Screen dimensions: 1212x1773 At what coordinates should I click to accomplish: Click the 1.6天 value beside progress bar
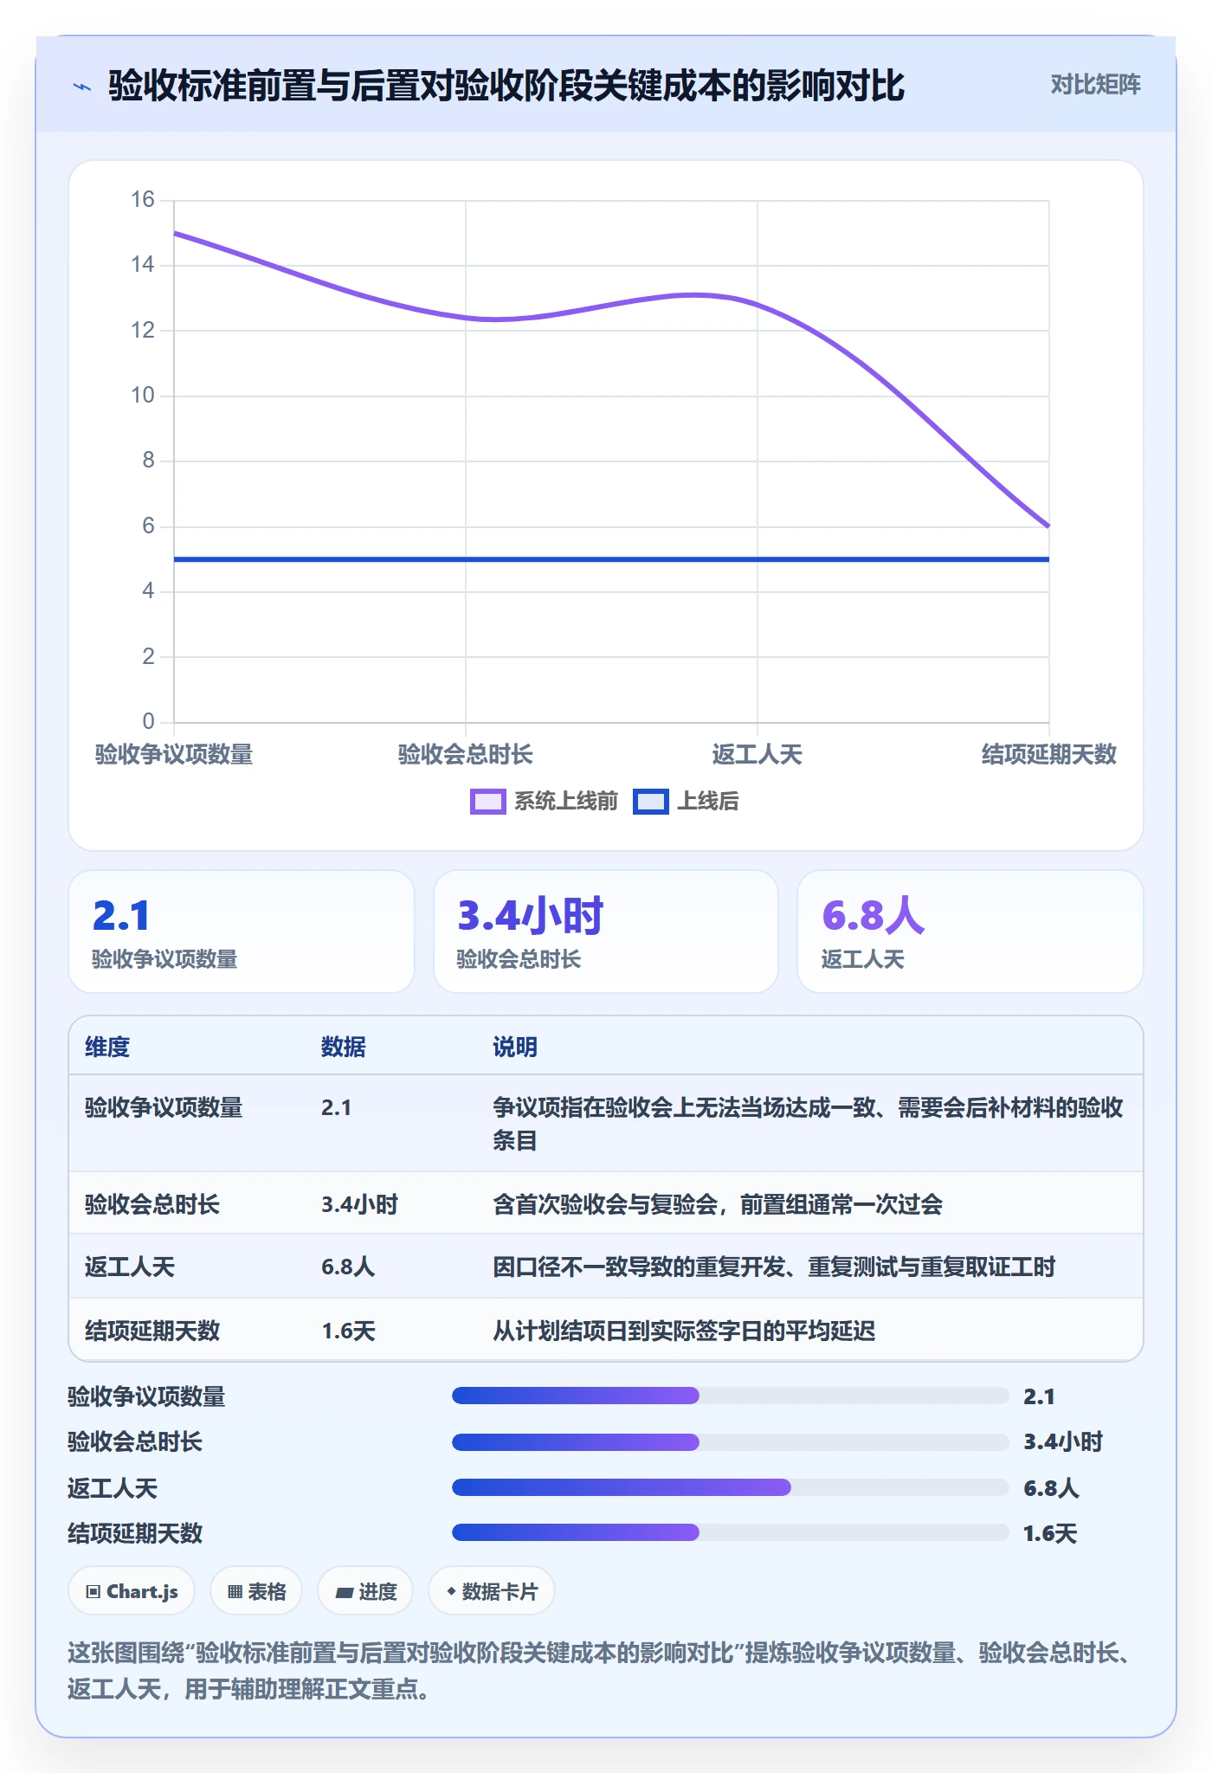pyautogui.click(x=1050, y=1533)
